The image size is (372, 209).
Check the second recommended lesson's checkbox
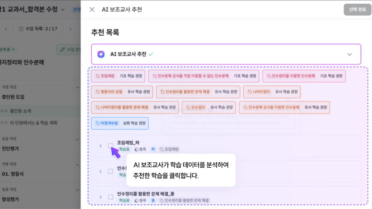(110, 171)
